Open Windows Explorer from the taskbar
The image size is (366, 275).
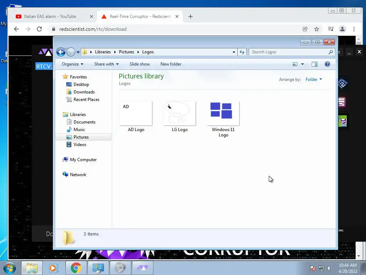pos(32,268)
